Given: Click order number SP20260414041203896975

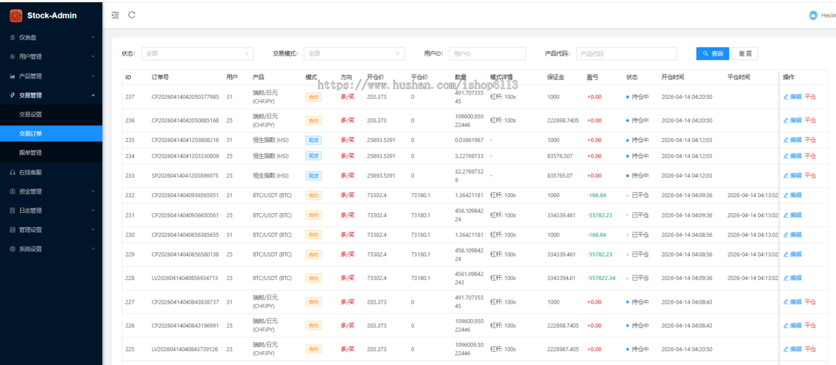Looking at the screenshot, I should pos(185,176).
